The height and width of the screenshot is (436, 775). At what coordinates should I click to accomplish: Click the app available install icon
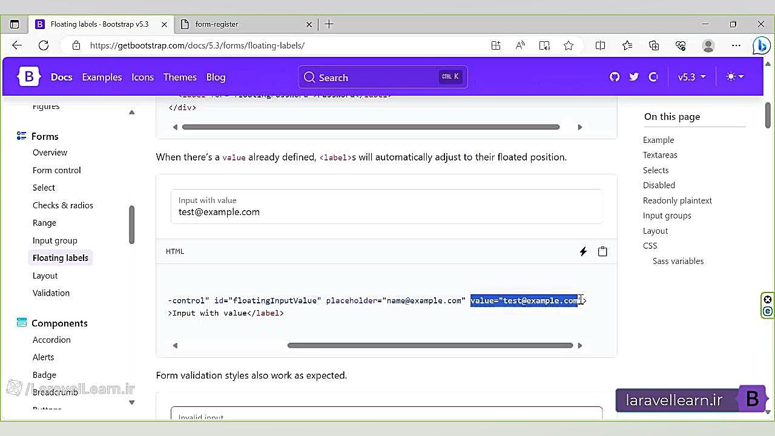496,45
